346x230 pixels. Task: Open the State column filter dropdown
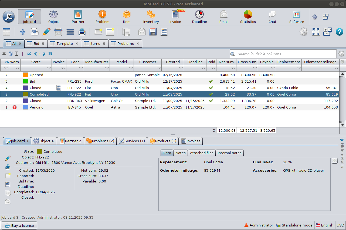point(49,68)
